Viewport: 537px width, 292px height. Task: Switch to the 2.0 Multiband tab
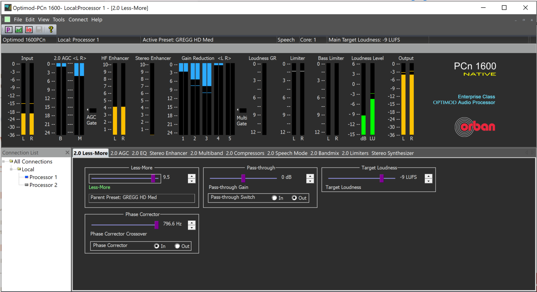207,153
